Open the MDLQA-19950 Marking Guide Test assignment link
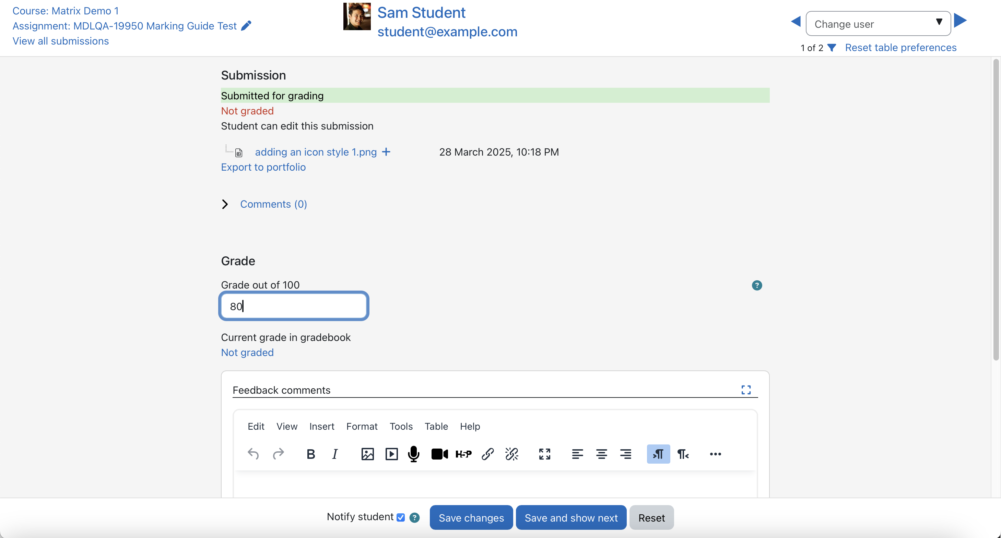Screen dimensions: 1001x538 (125, 26)
